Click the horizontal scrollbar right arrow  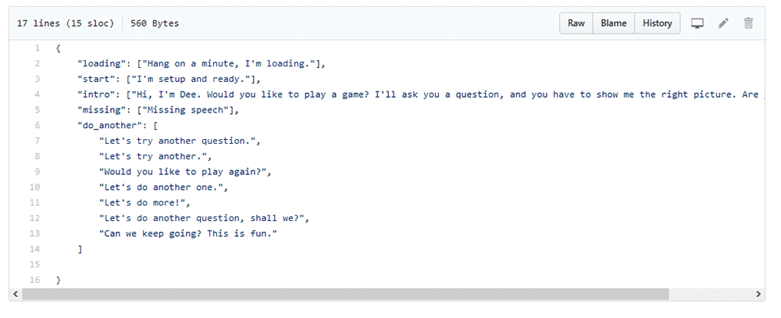pyautogui.click(x=758, y=294)
